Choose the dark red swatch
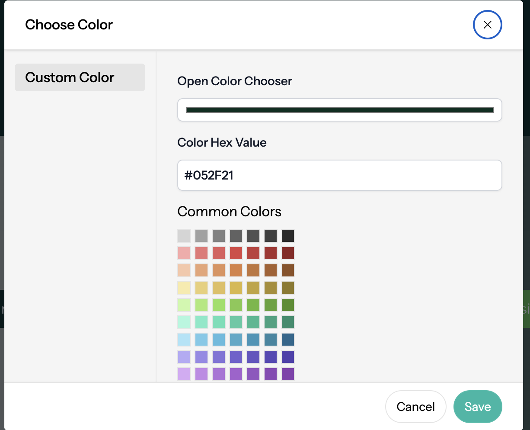Image resolution: width=530 pixels, height=430 pixels. (x=287, y=253)
